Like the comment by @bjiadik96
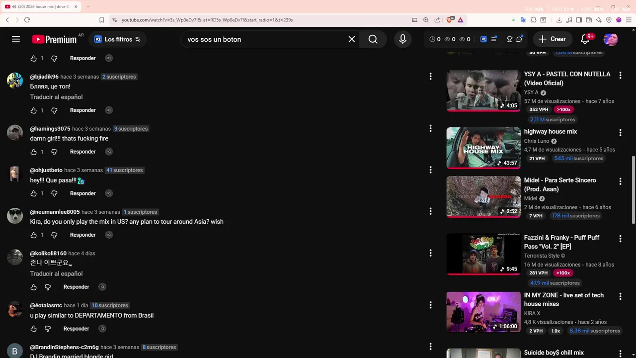This screenshot has width=636, height=358. 33,110
